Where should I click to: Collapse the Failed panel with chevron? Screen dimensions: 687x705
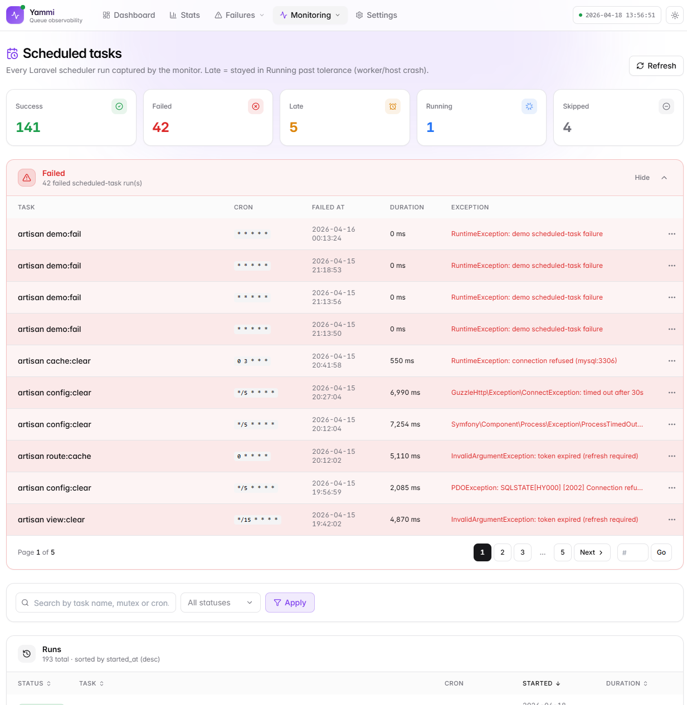664,178
